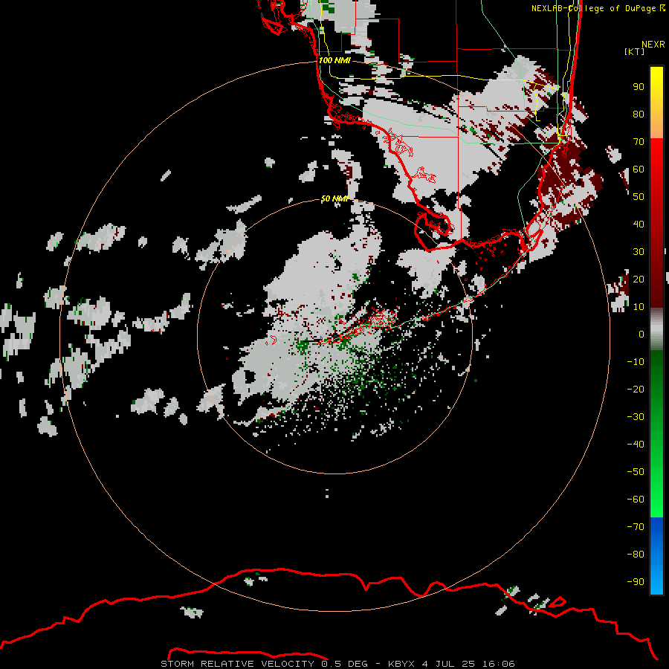Click the 40 label on the velocity scale
This screenshot has height=669, width=669.
(x=639, y=224)
